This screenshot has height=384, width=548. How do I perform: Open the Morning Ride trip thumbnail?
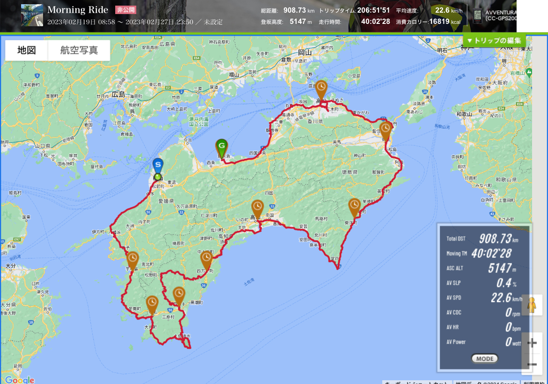pos(32,15)
